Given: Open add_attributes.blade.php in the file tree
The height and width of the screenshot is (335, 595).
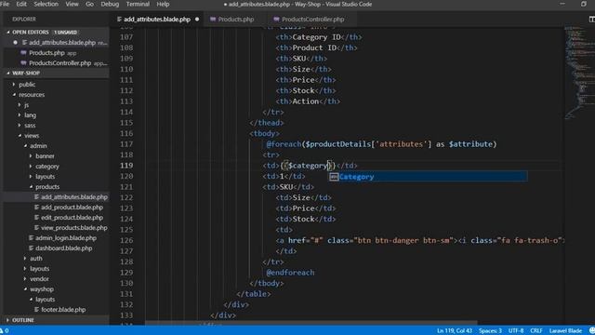Looking at the screenshot, I should point(74,197).
